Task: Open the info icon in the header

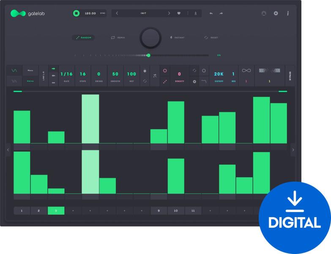Action: click(x=287, y=13)
